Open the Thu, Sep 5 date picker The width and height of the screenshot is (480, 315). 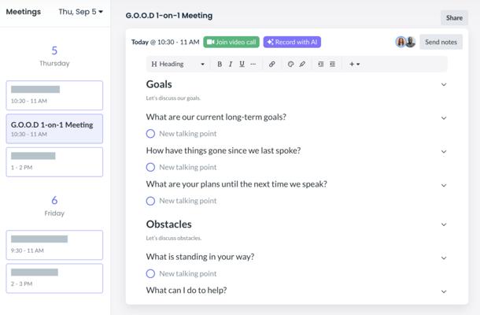pyautogui.click(x=81, y=12)
